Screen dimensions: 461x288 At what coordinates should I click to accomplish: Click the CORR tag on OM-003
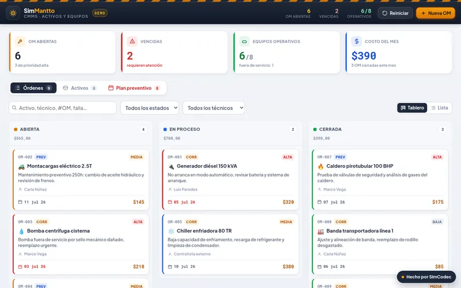[x=41, y=222]
